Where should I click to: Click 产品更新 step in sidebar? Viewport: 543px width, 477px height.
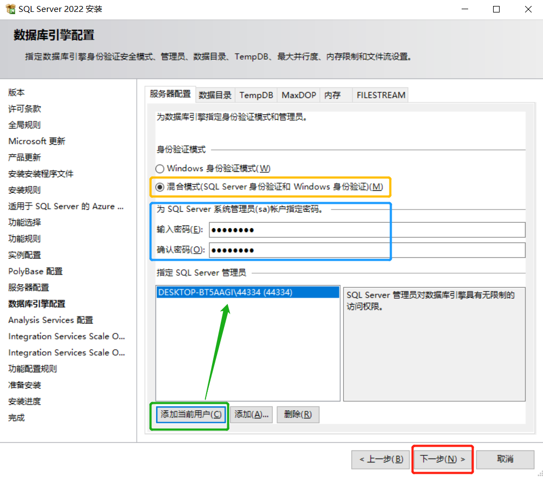(x=24, y=158)
